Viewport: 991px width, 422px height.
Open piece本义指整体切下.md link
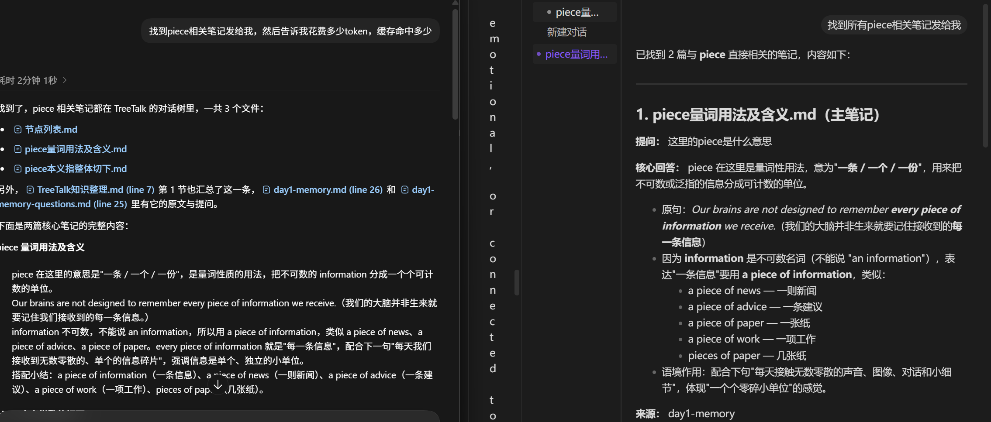(76, 169)
